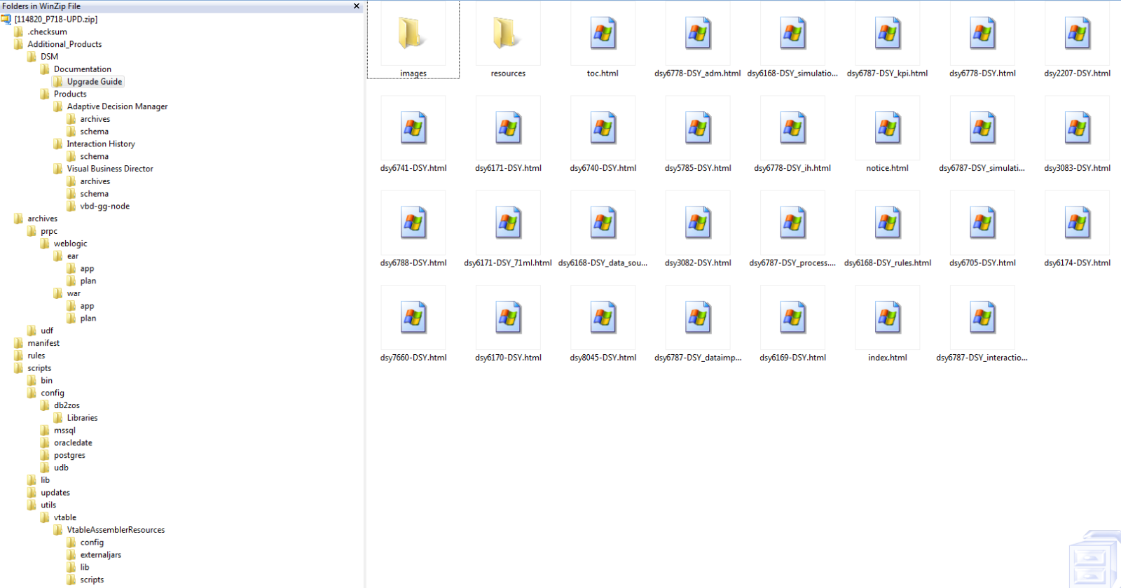Select the DSM folder in tree
Viewport: 1121px width, 588px height.
tap(49, 57)
